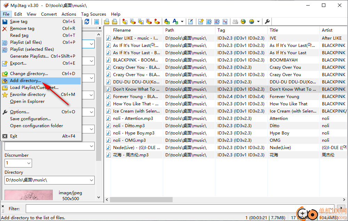This screenshot has width=348, height=221.
Task: Click the Text file - Tag converter icon
Action: (x=149, y=22)
